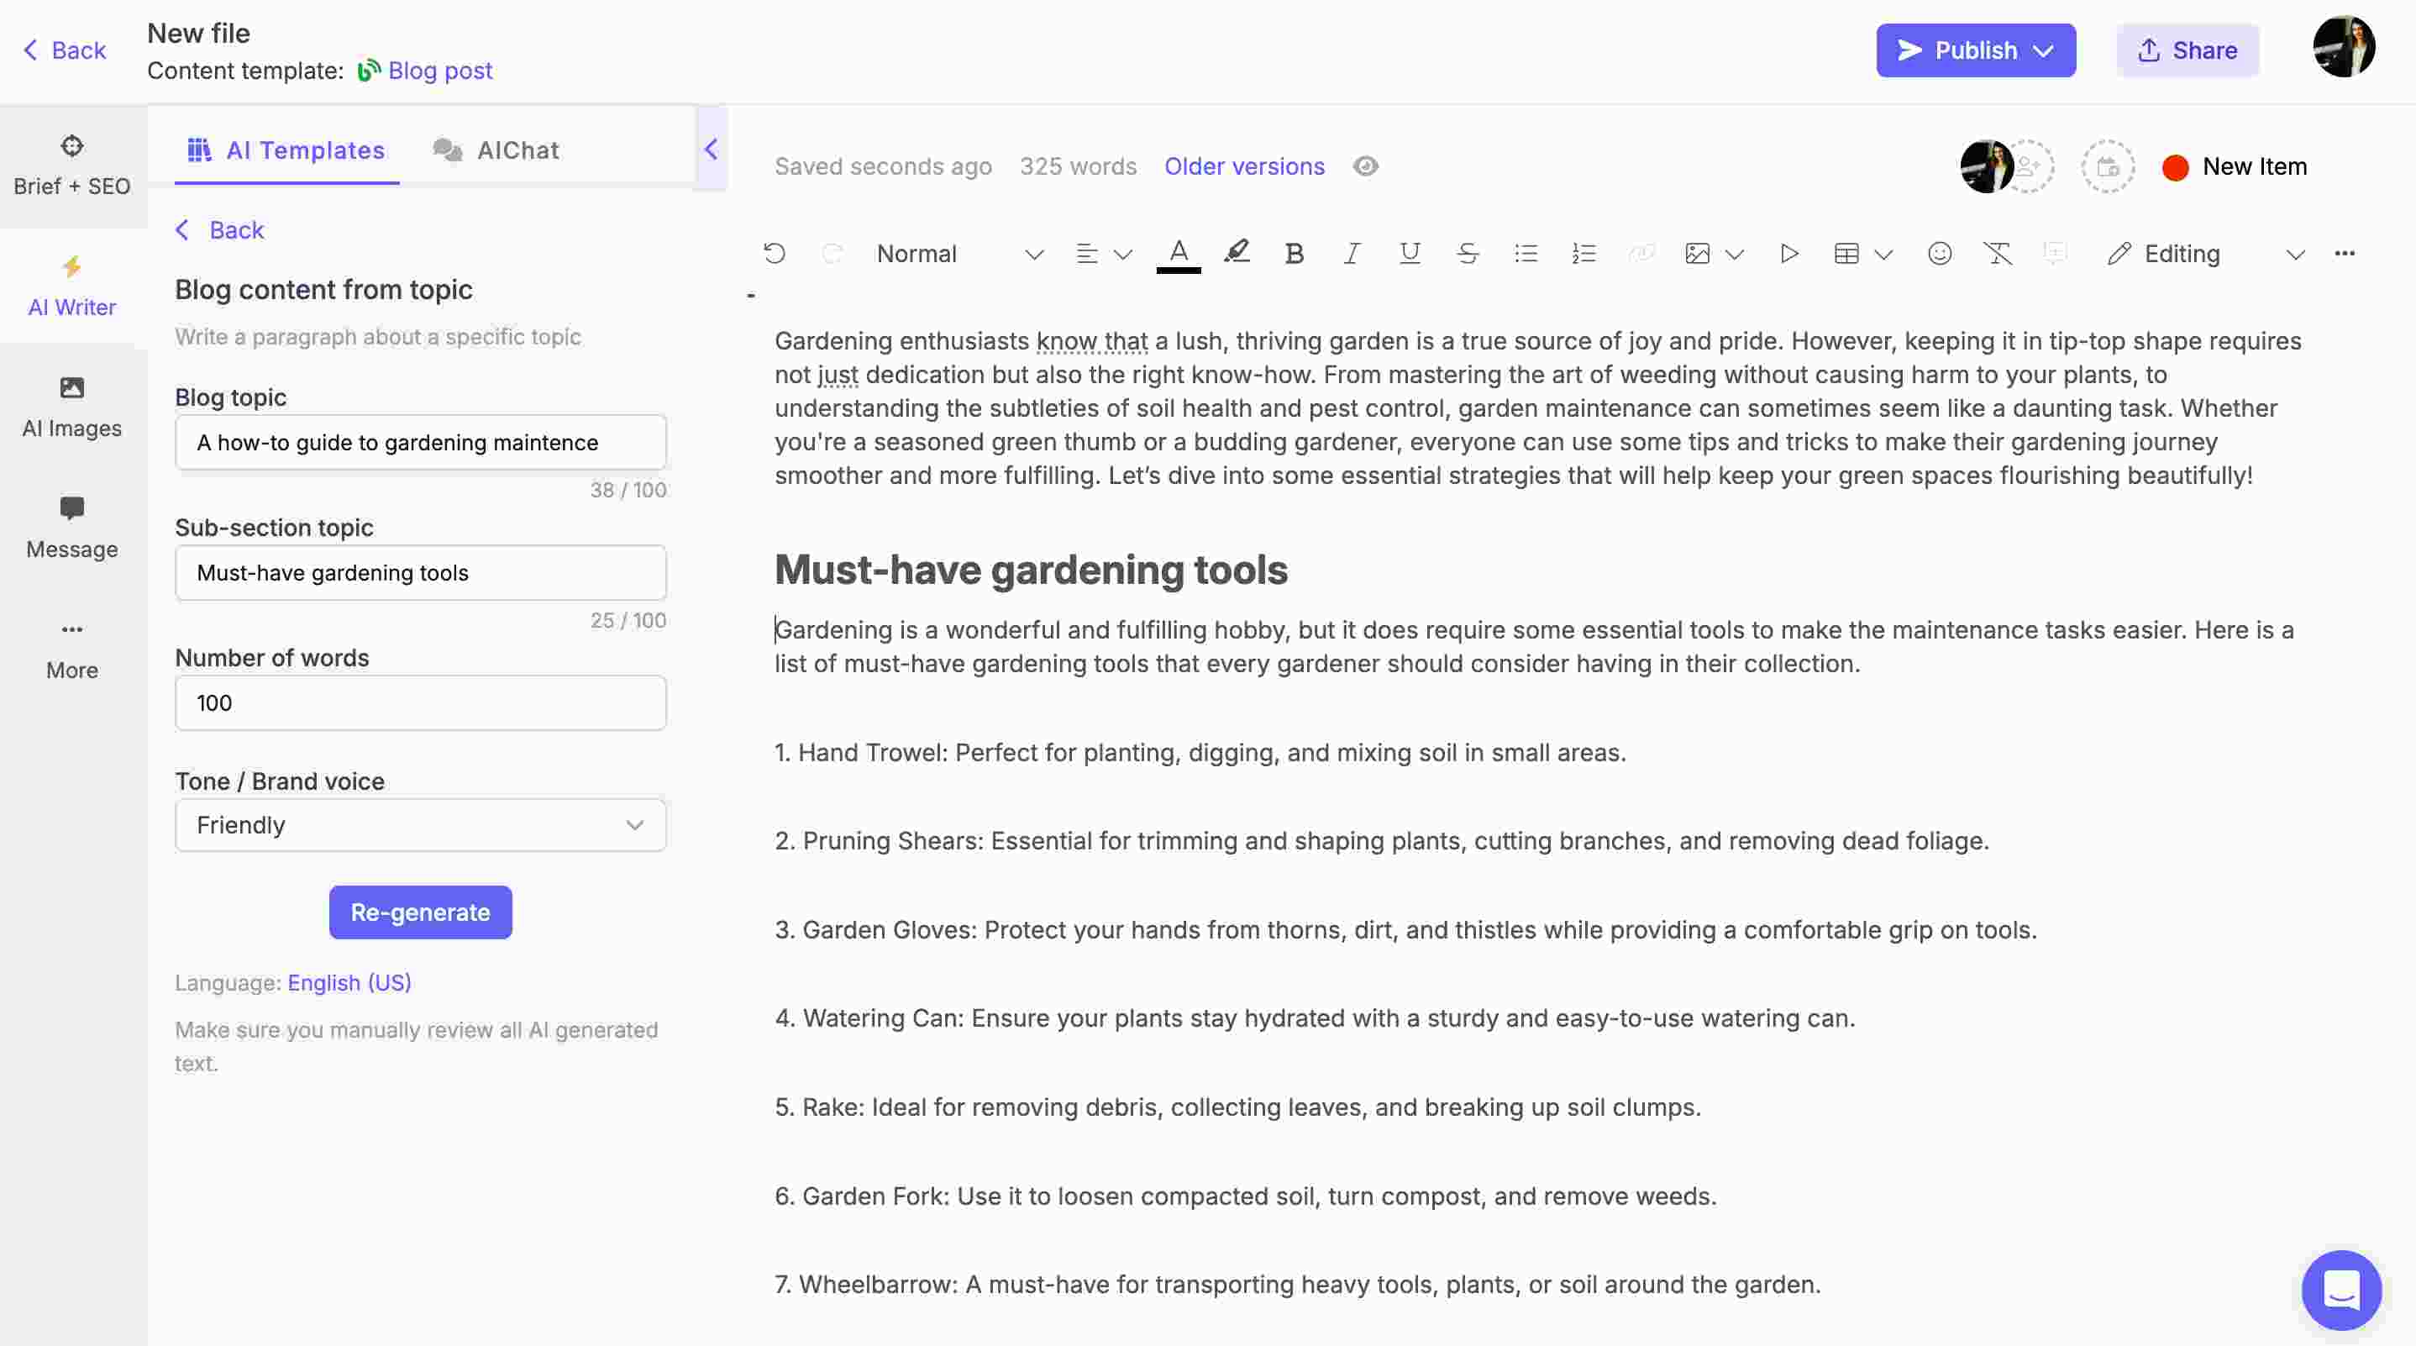Click the add collaborator icon
Viewport: 2416px width, 1346px height.
[x=2029, y=167]
